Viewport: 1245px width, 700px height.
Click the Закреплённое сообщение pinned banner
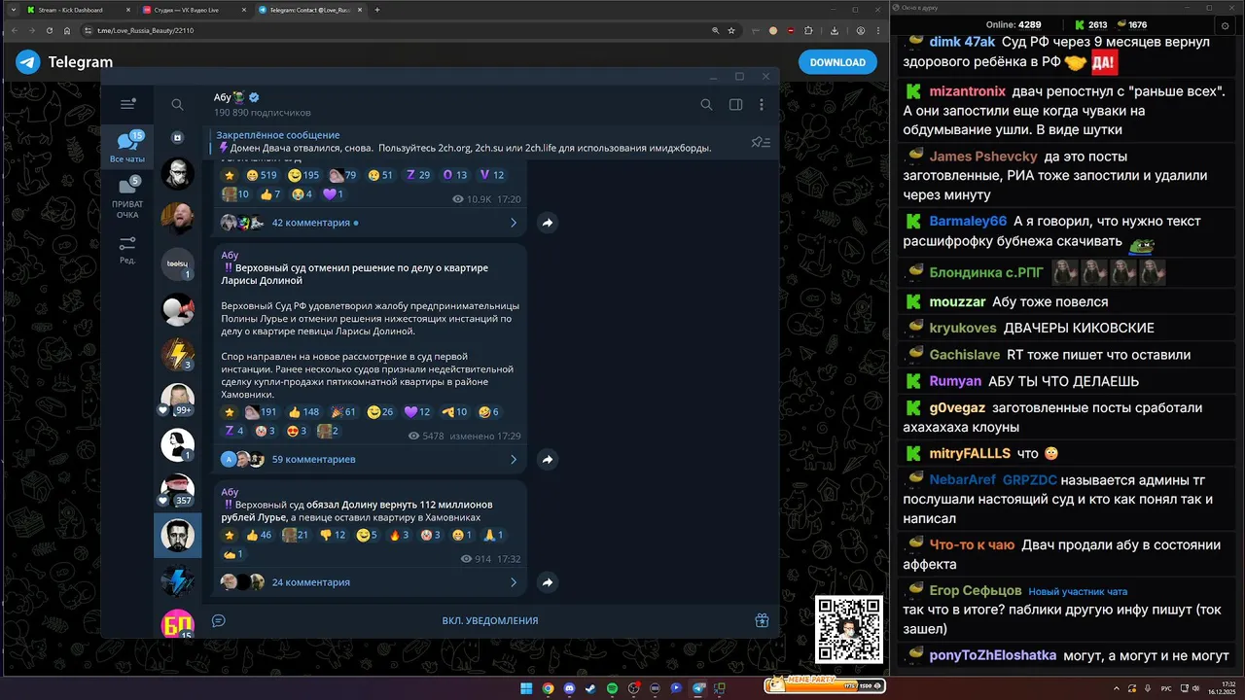(477, 142)
